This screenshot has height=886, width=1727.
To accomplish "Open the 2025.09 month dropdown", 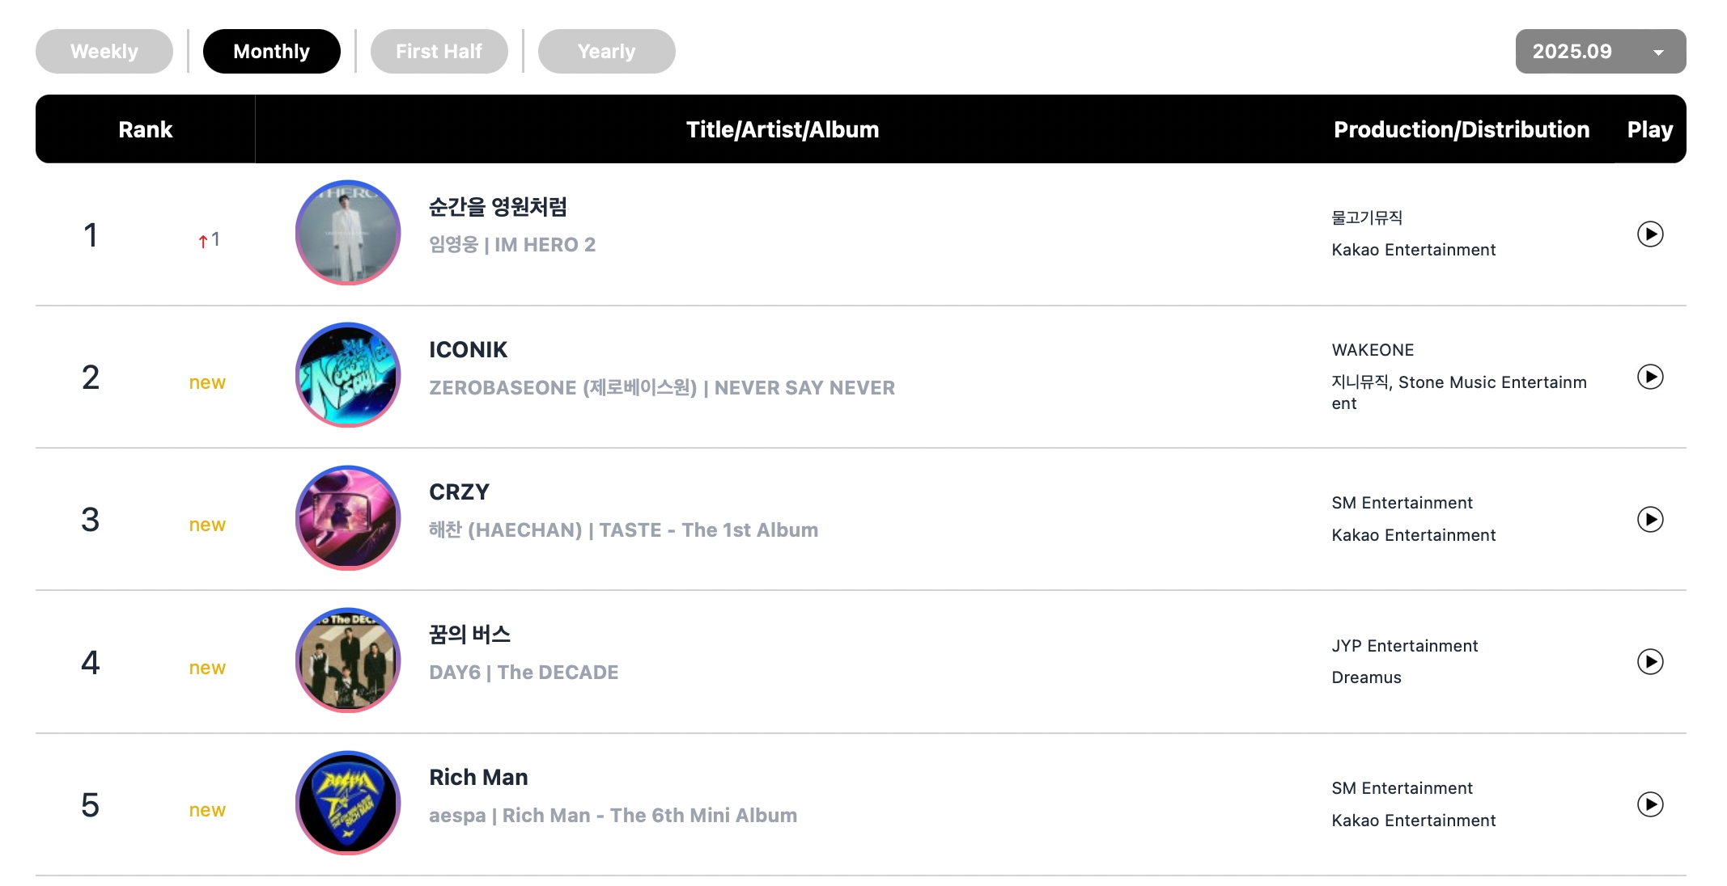I will coord(1600,52).
